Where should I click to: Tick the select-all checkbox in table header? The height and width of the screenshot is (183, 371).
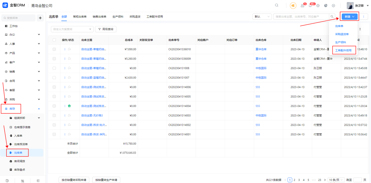(x=54, y=40)
